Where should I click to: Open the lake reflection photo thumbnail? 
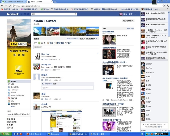coord(92,31)
